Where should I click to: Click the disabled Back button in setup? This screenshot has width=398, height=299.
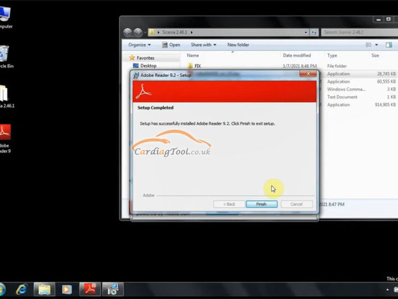click(229, 204)
